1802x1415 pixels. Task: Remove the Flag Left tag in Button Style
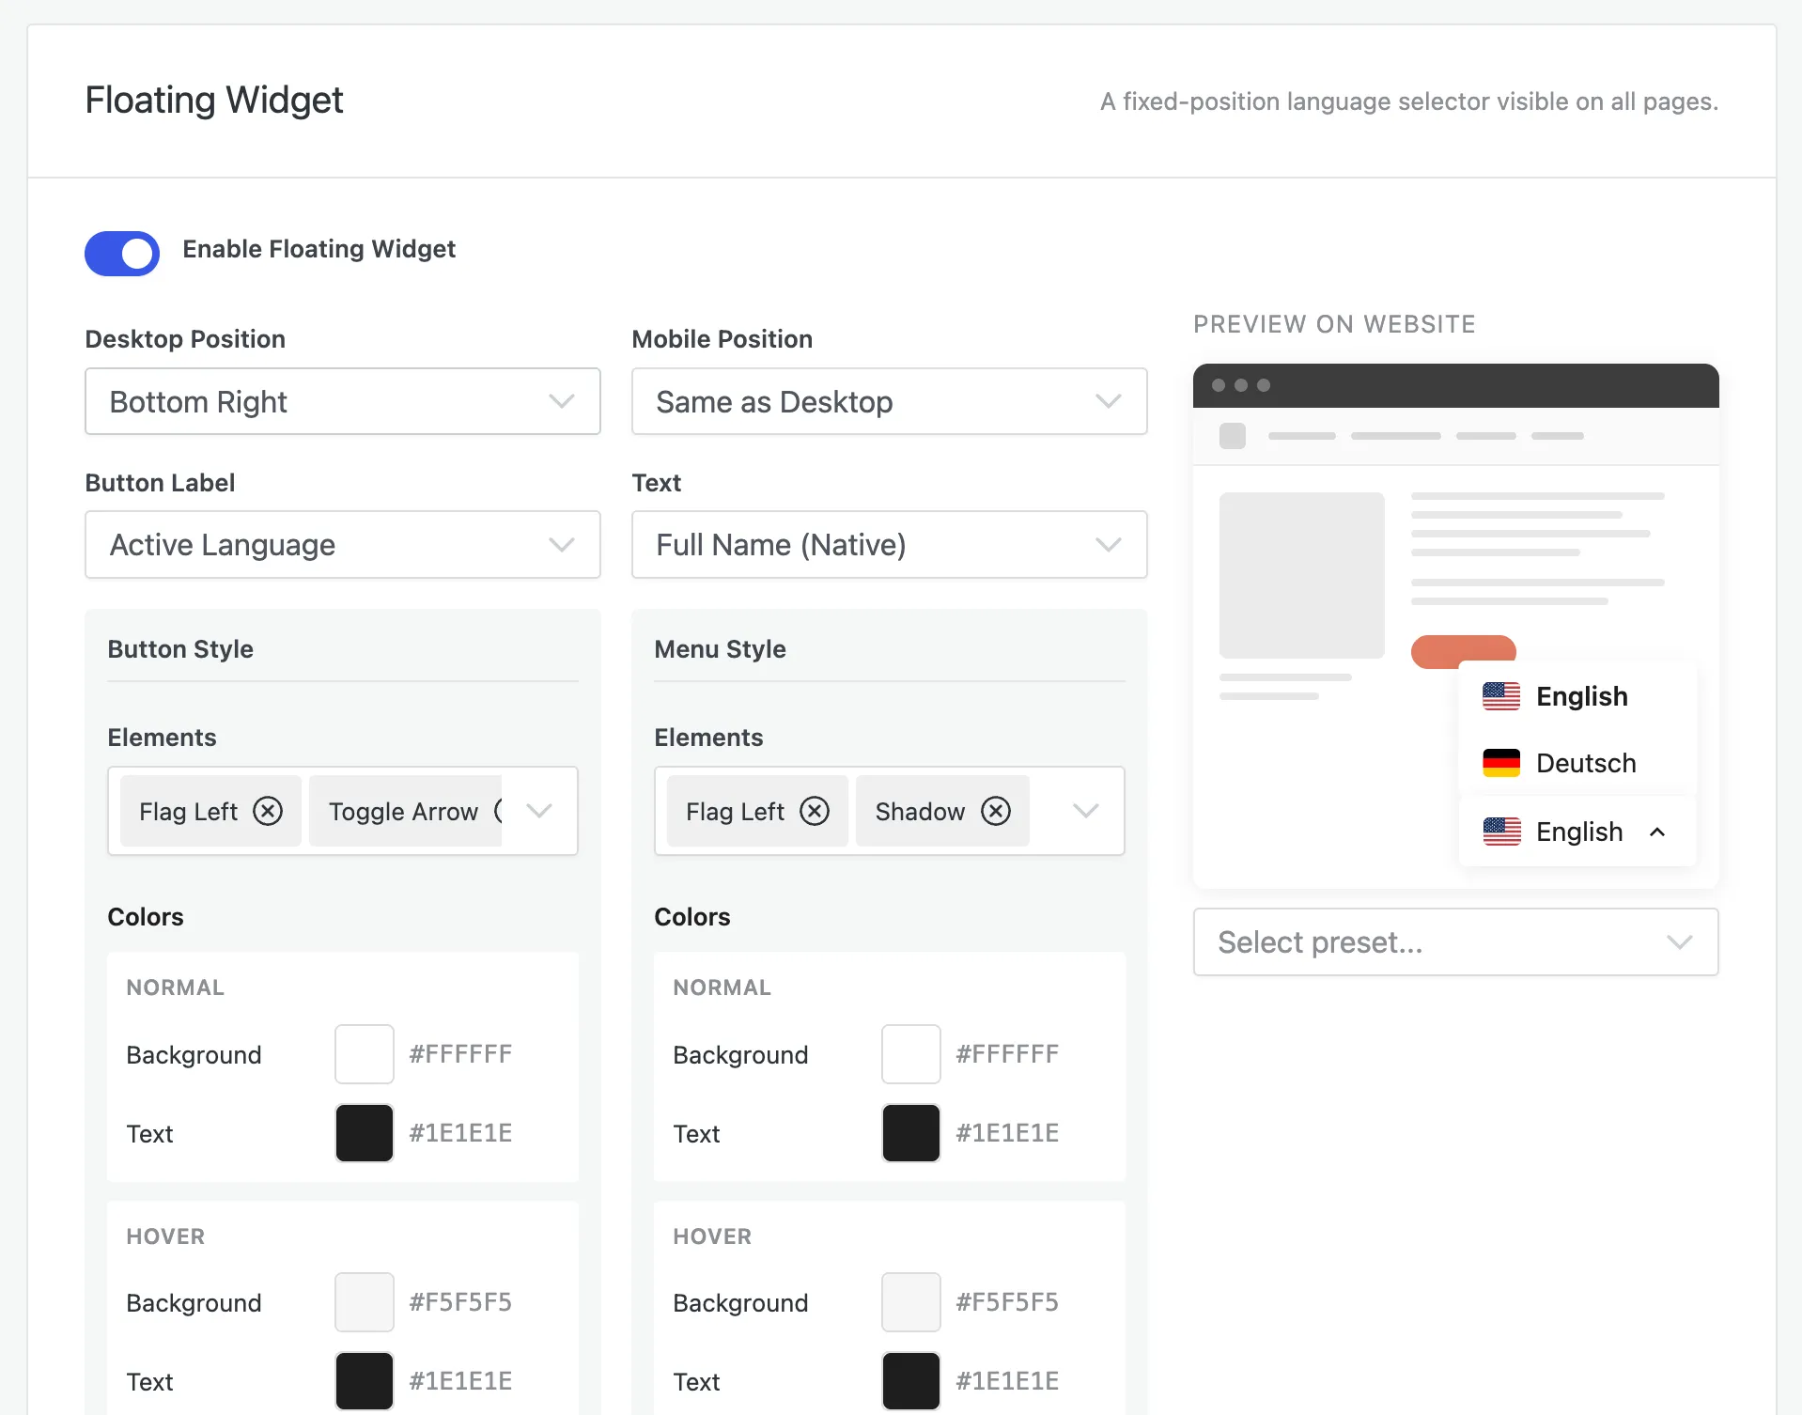click(x=268, y=811)
